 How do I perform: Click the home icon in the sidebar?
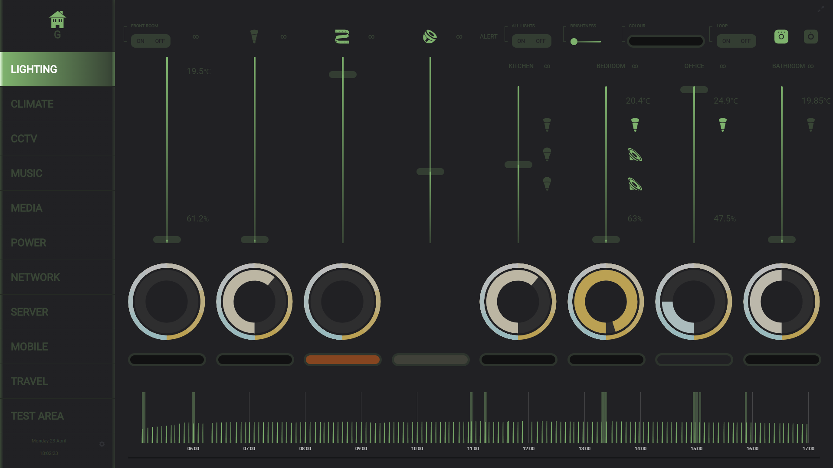[57, 20]
